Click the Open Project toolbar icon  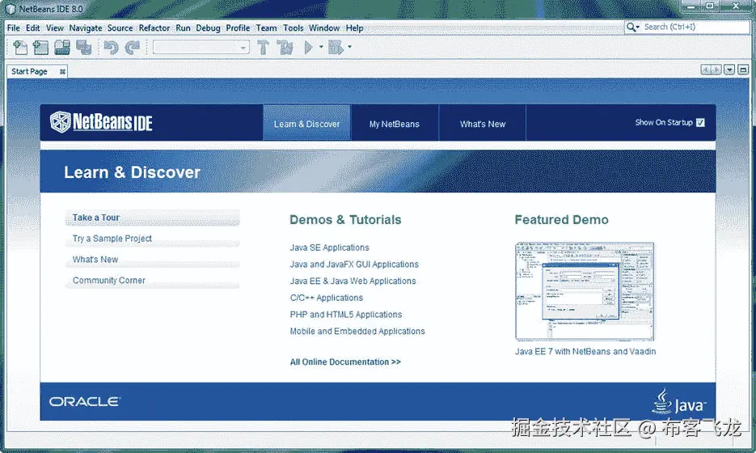point(62,47)
